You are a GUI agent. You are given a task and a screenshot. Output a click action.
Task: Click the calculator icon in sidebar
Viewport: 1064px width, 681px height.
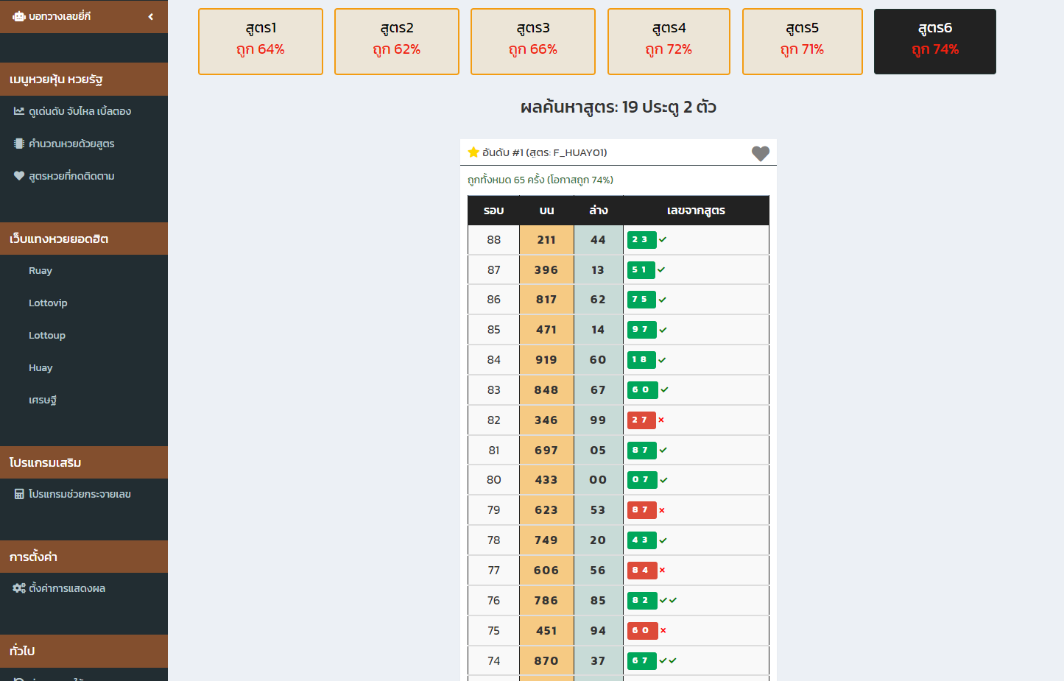point(19,494)
